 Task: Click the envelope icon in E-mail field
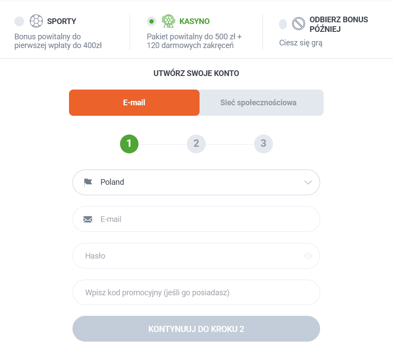(88, 219)
